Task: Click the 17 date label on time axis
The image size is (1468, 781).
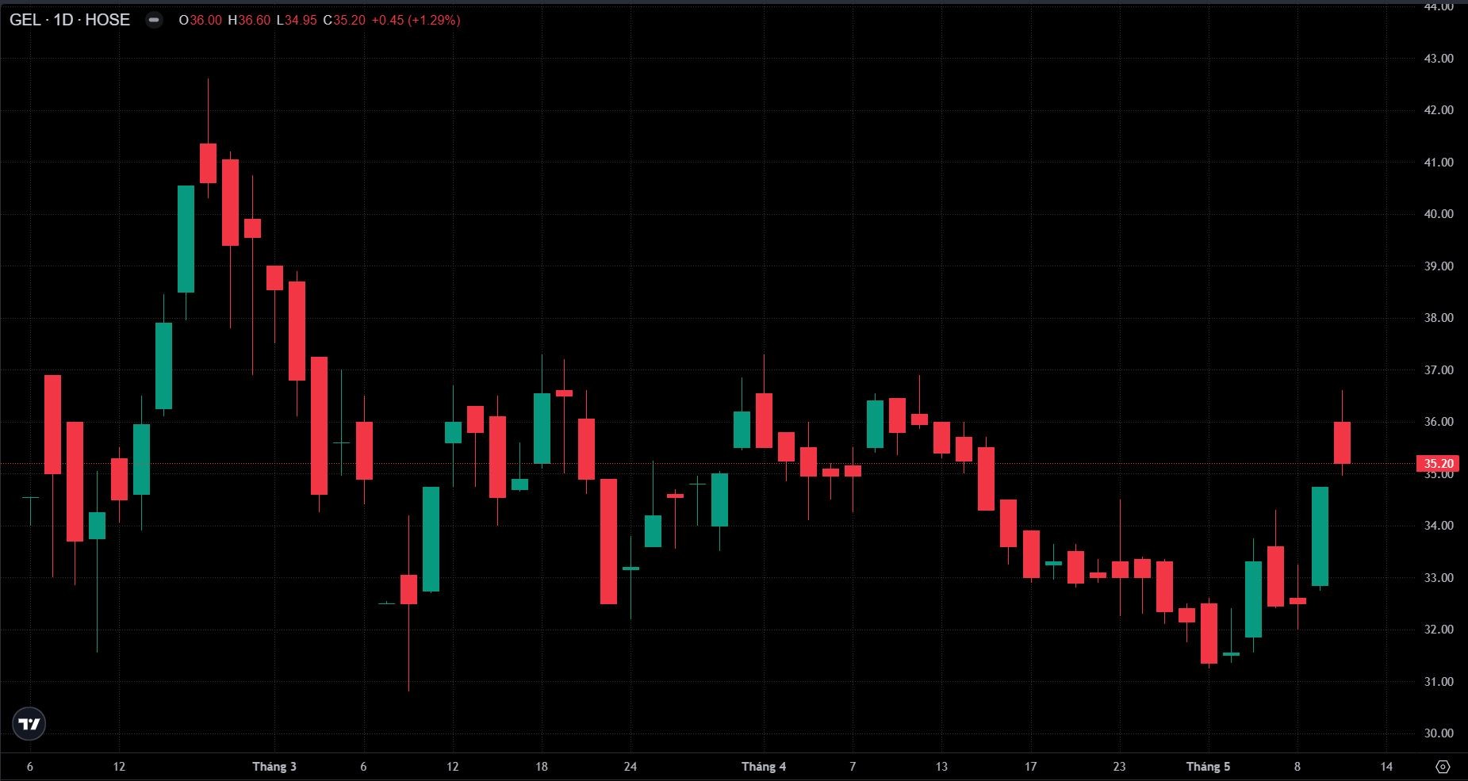Action: [1030, 767]
